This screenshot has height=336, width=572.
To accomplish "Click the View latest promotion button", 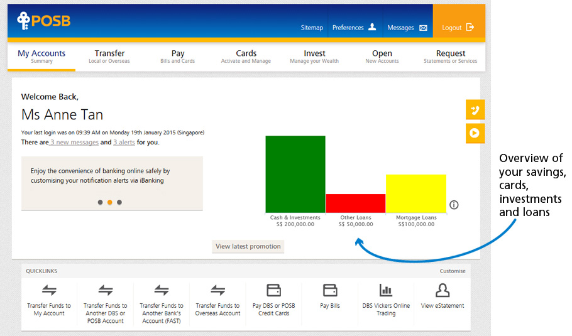I will tap(248, 246).
